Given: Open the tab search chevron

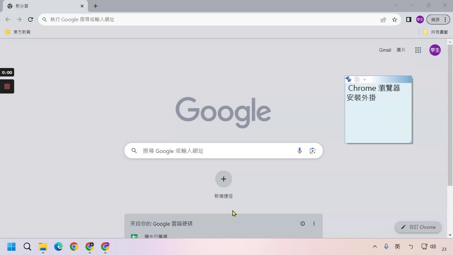Looking at the screenshot, I should tap(396, 5).
